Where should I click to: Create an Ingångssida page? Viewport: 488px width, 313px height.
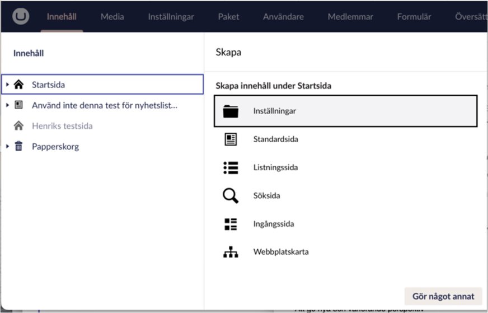click(345, 224)
